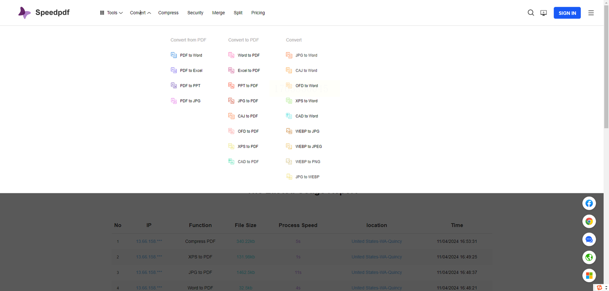Select WEBP to PNG converter
This screenshot has height=291, width=609.
coord(307,162)
